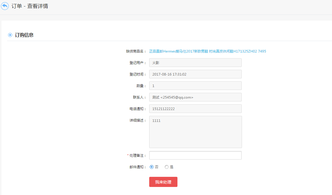
Task: Click the 联系人 label
Action: (x=140, y=97)
